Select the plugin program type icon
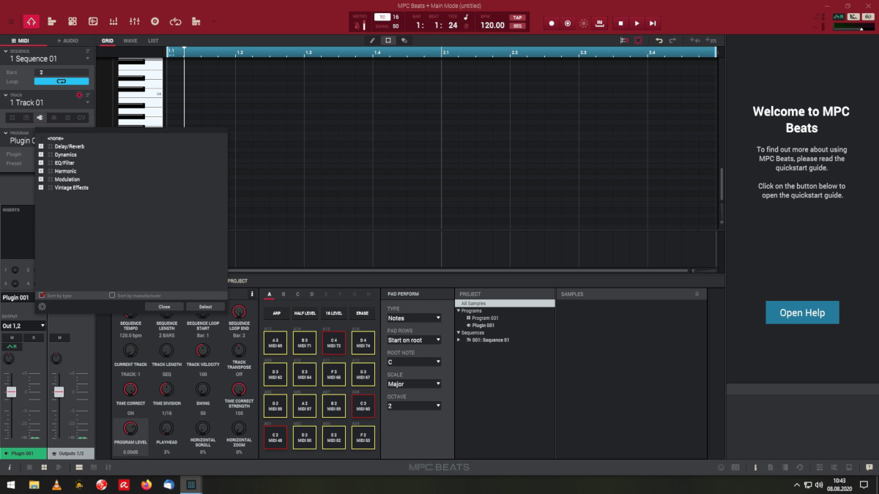 click(40, 117)
